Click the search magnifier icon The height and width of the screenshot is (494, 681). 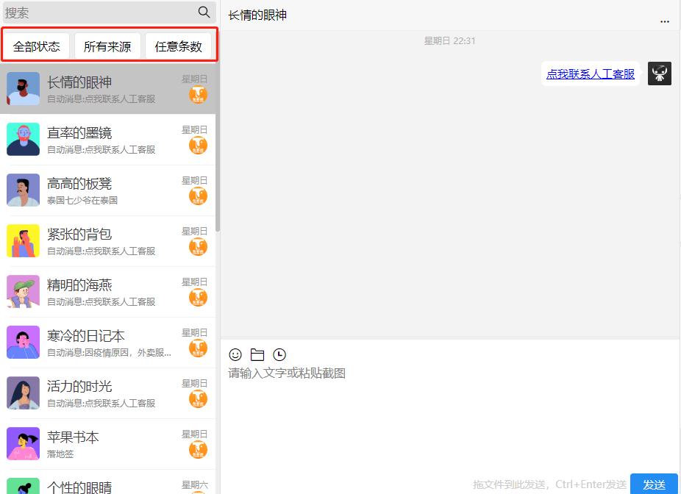click(203, 12)
